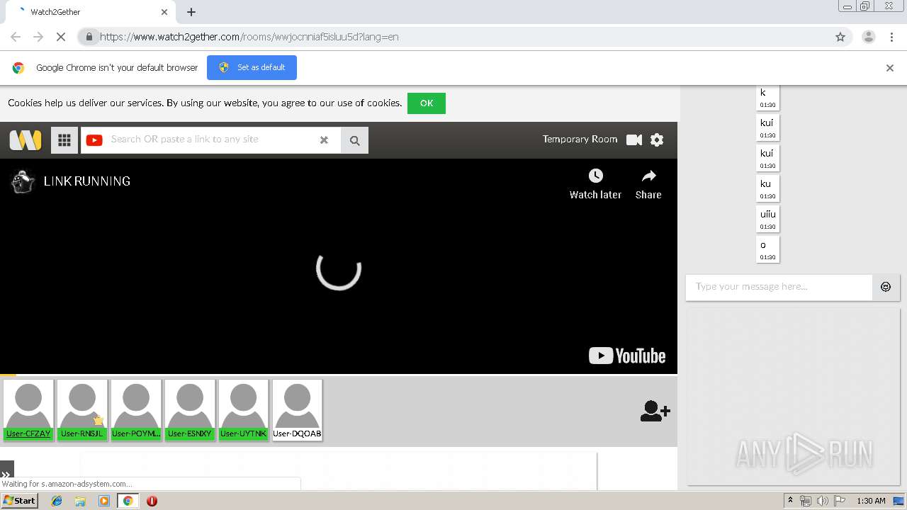Open the apps grid menu
The width and height of the screenshot is (907, 510).
pyautogui.click(x=64, y=140)
